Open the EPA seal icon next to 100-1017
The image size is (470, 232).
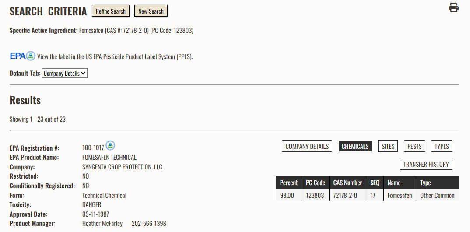pos(110,145)
